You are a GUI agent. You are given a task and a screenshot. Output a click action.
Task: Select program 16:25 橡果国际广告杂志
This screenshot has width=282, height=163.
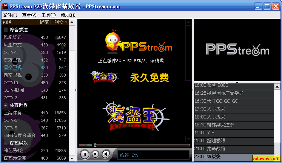[234, 93]
